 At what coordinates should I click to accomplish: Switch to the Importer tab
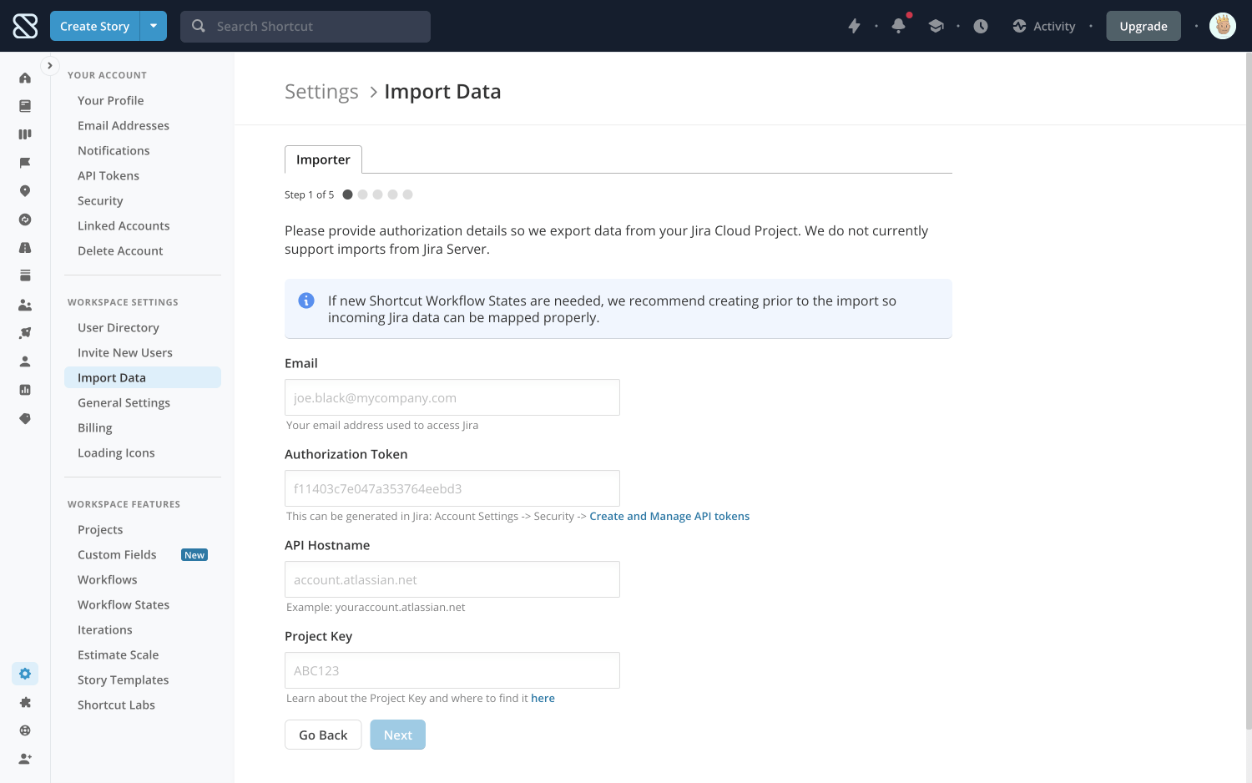click(x=323, y=159)
